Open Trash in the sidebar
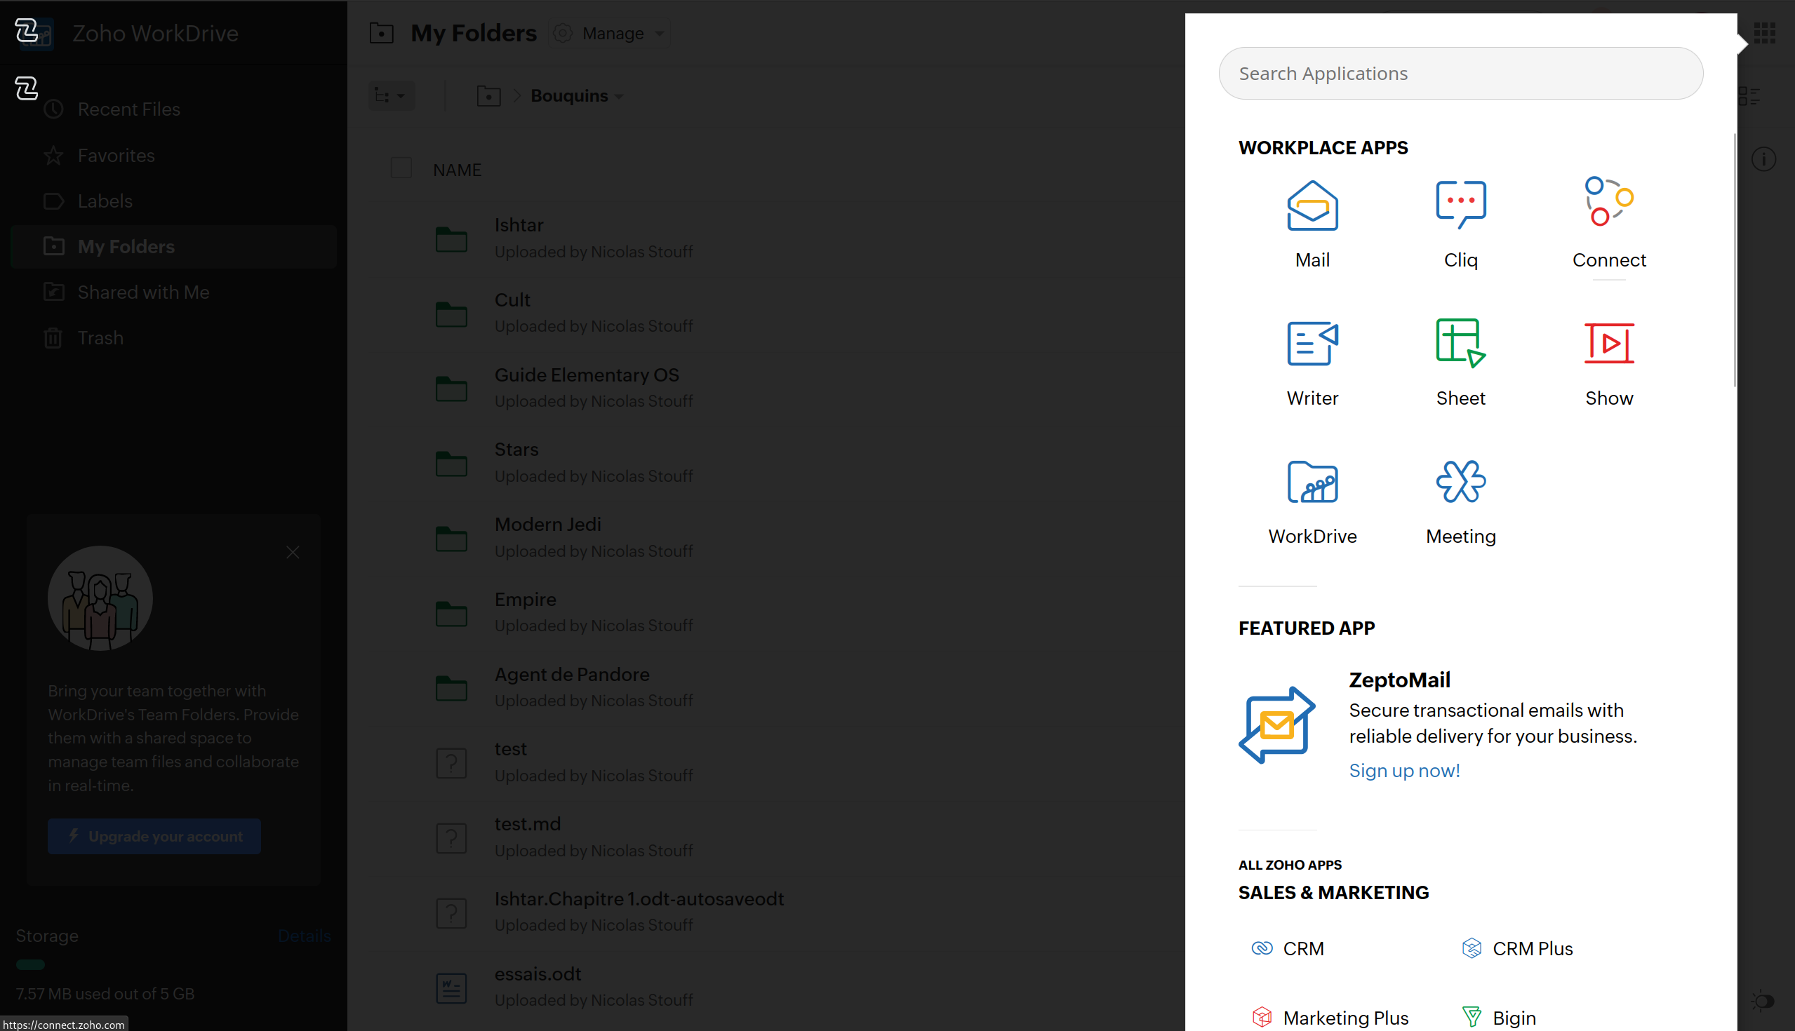 [100, 338]
